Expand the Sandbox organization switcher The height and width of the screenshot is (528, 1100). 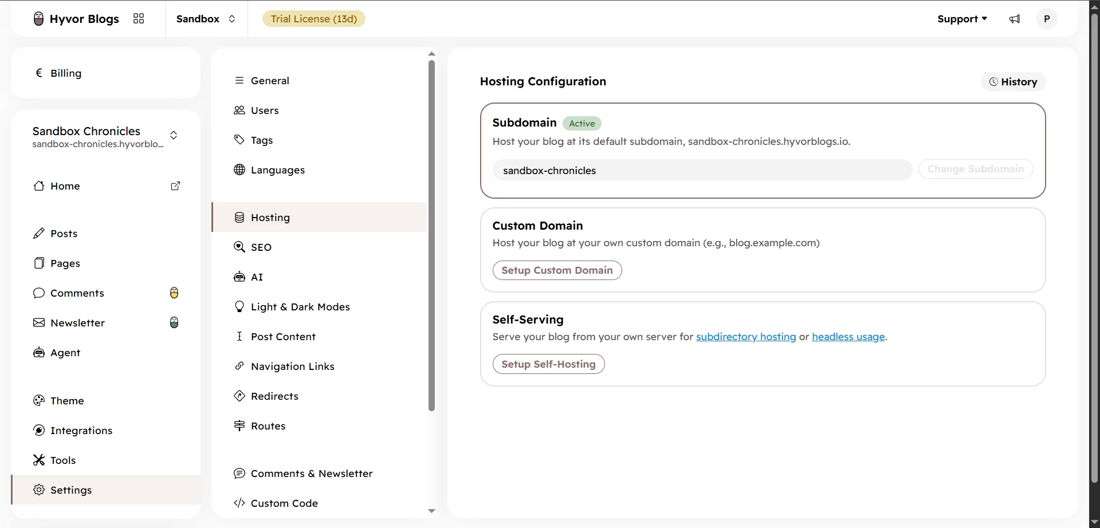coord(206,19)
